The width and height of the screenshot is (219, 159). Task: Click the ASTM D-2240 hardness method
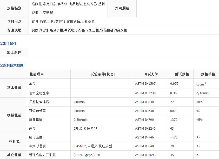[x=145, y=128]
